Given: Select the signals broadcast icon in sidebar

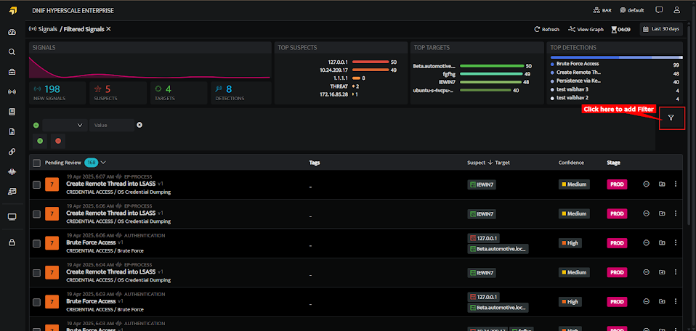Looking at the screenshot, I should tap(12, 92).
